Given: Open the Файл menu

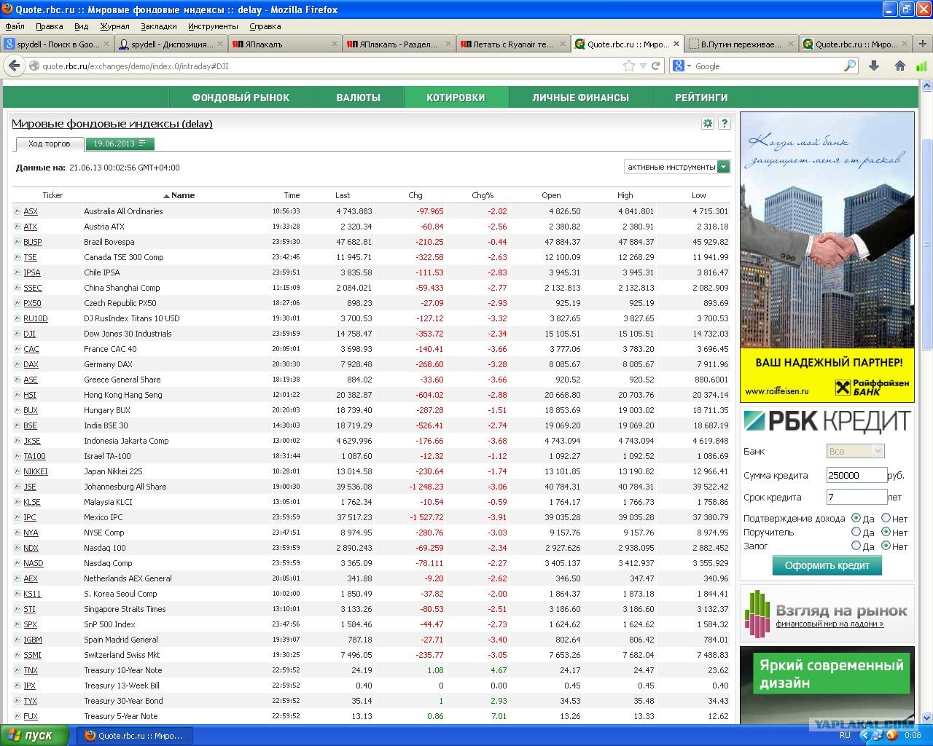Looking at the screenshot, I should (15, 25).
